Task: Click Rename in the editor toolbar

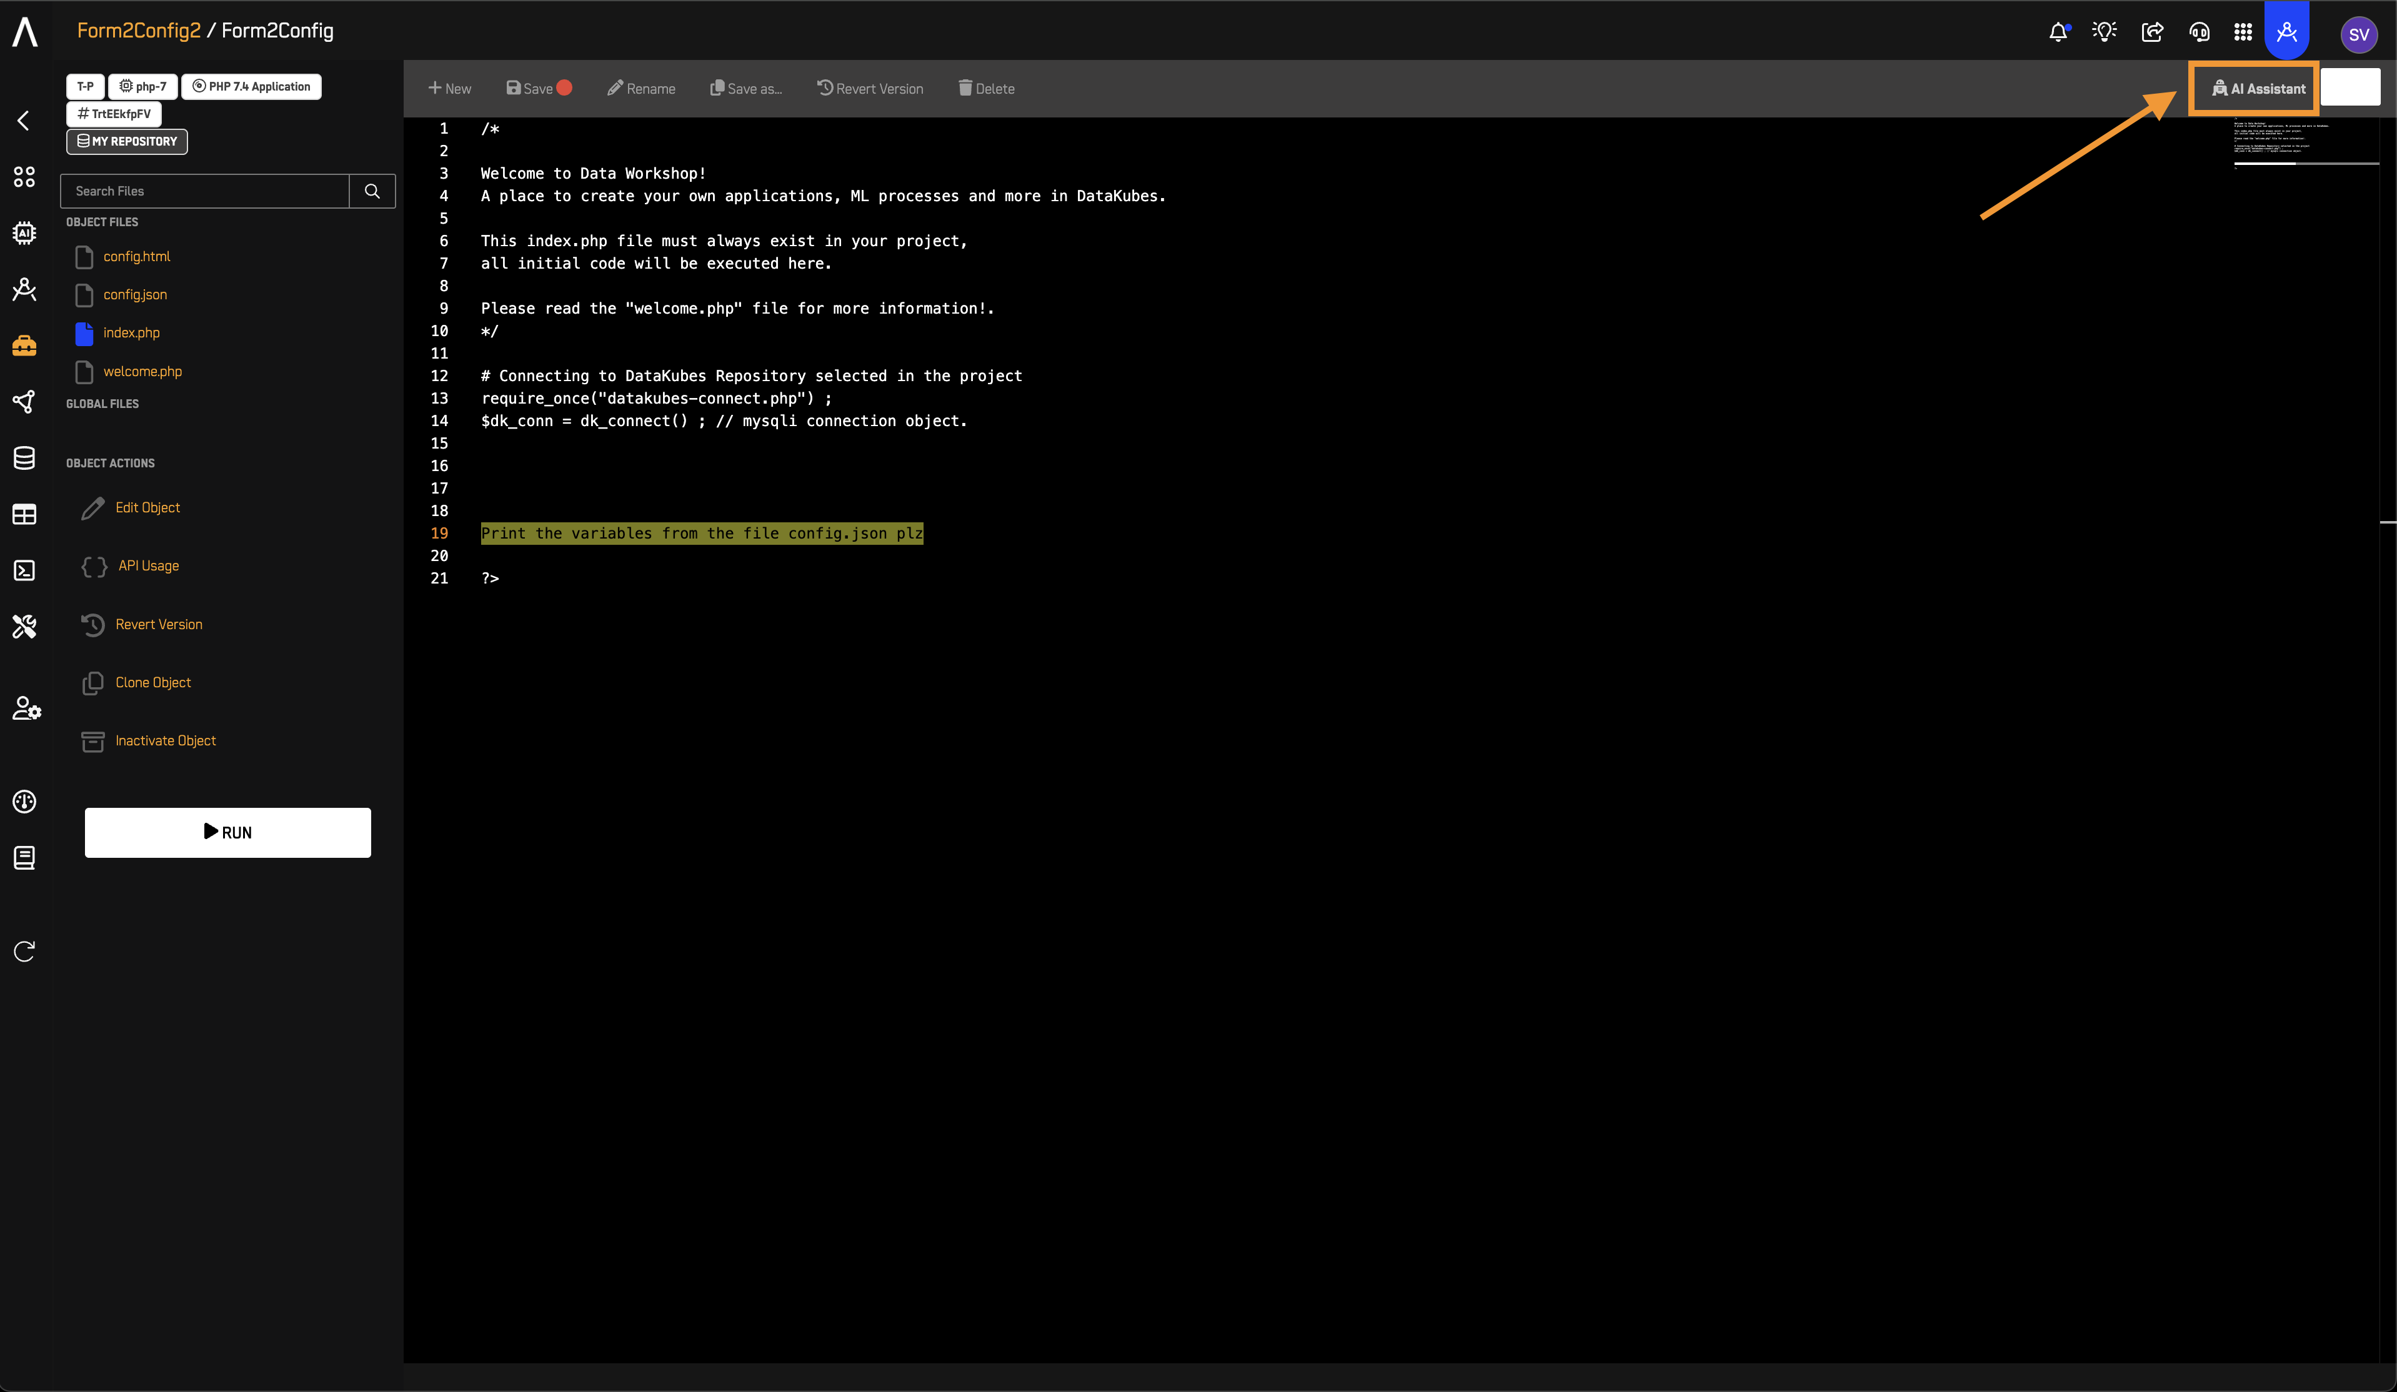Action: pyautogui.click(x=641, y=89)
